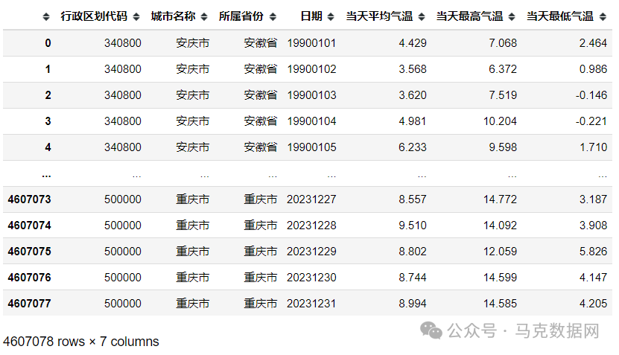Click average temperature value 4.981
Screen dimensions: 619x355
(413, 121)
